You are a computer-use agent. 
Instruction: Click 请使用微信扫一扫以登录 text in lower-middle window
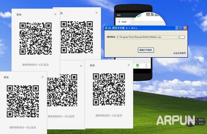pos(61,117)
